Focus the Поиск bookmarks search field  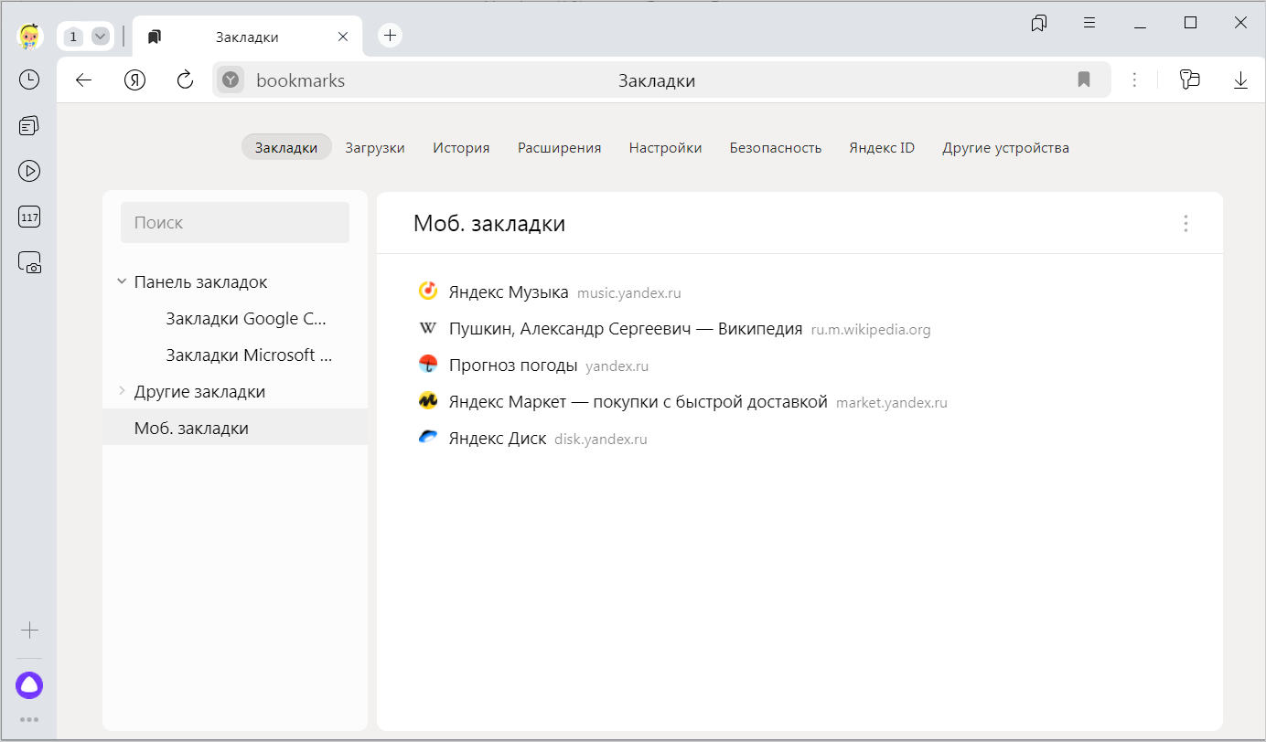tap(235, 222)
